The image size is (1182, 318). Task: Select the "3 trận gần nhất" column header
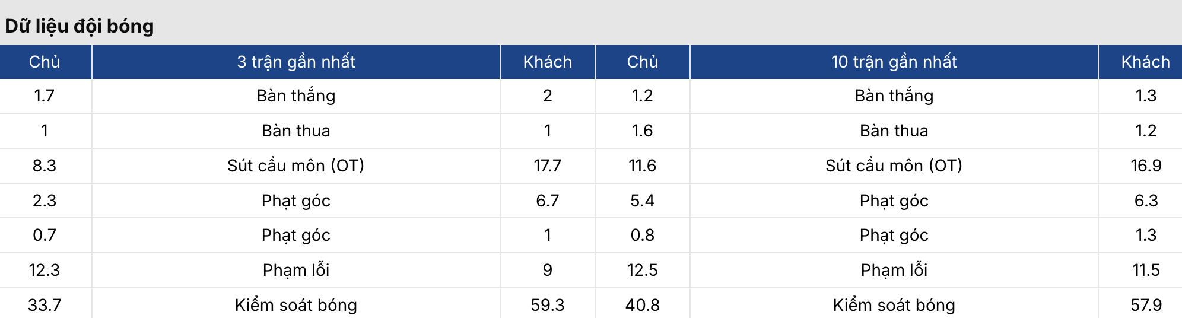tap(296, 62)
